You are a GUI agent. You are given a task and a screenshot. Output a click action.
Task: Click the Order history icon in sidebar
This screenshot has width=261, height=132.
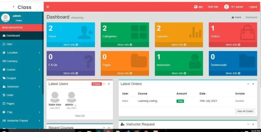[x=4, y=95]
